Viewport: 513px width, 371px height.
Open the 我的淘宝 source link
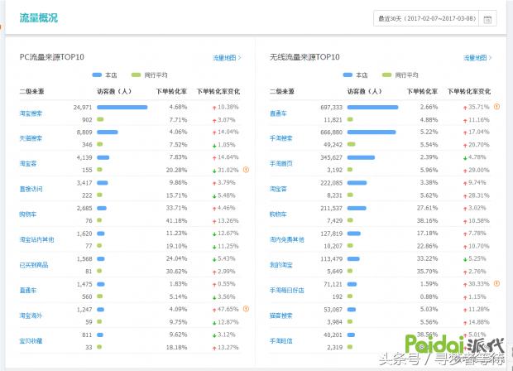pyautogui.click(x=281, y=265)
